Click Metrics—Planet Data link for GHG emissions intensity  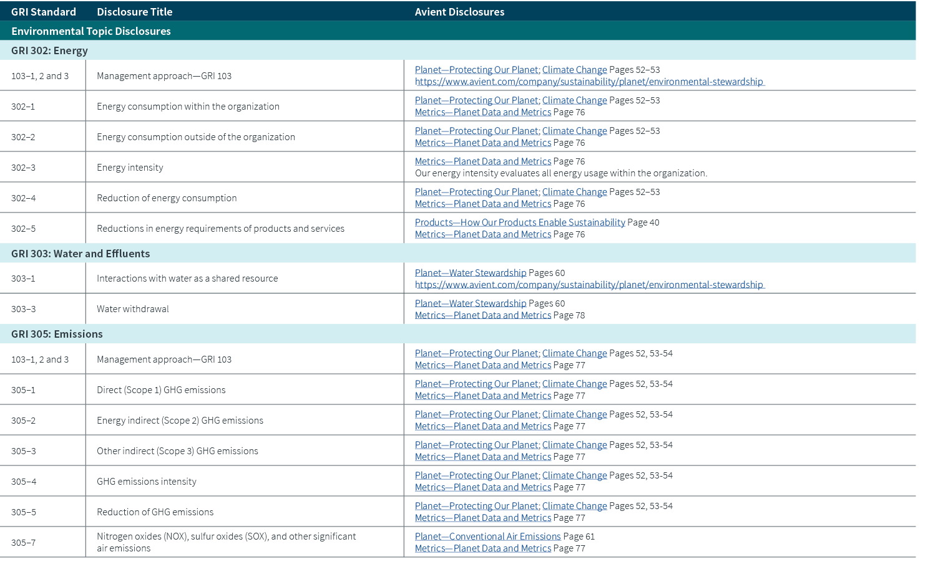(482, 487)
